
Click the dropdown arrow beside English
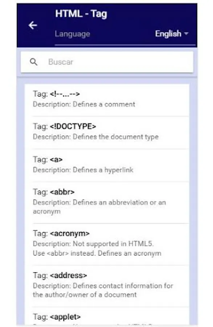click(186, 33)
